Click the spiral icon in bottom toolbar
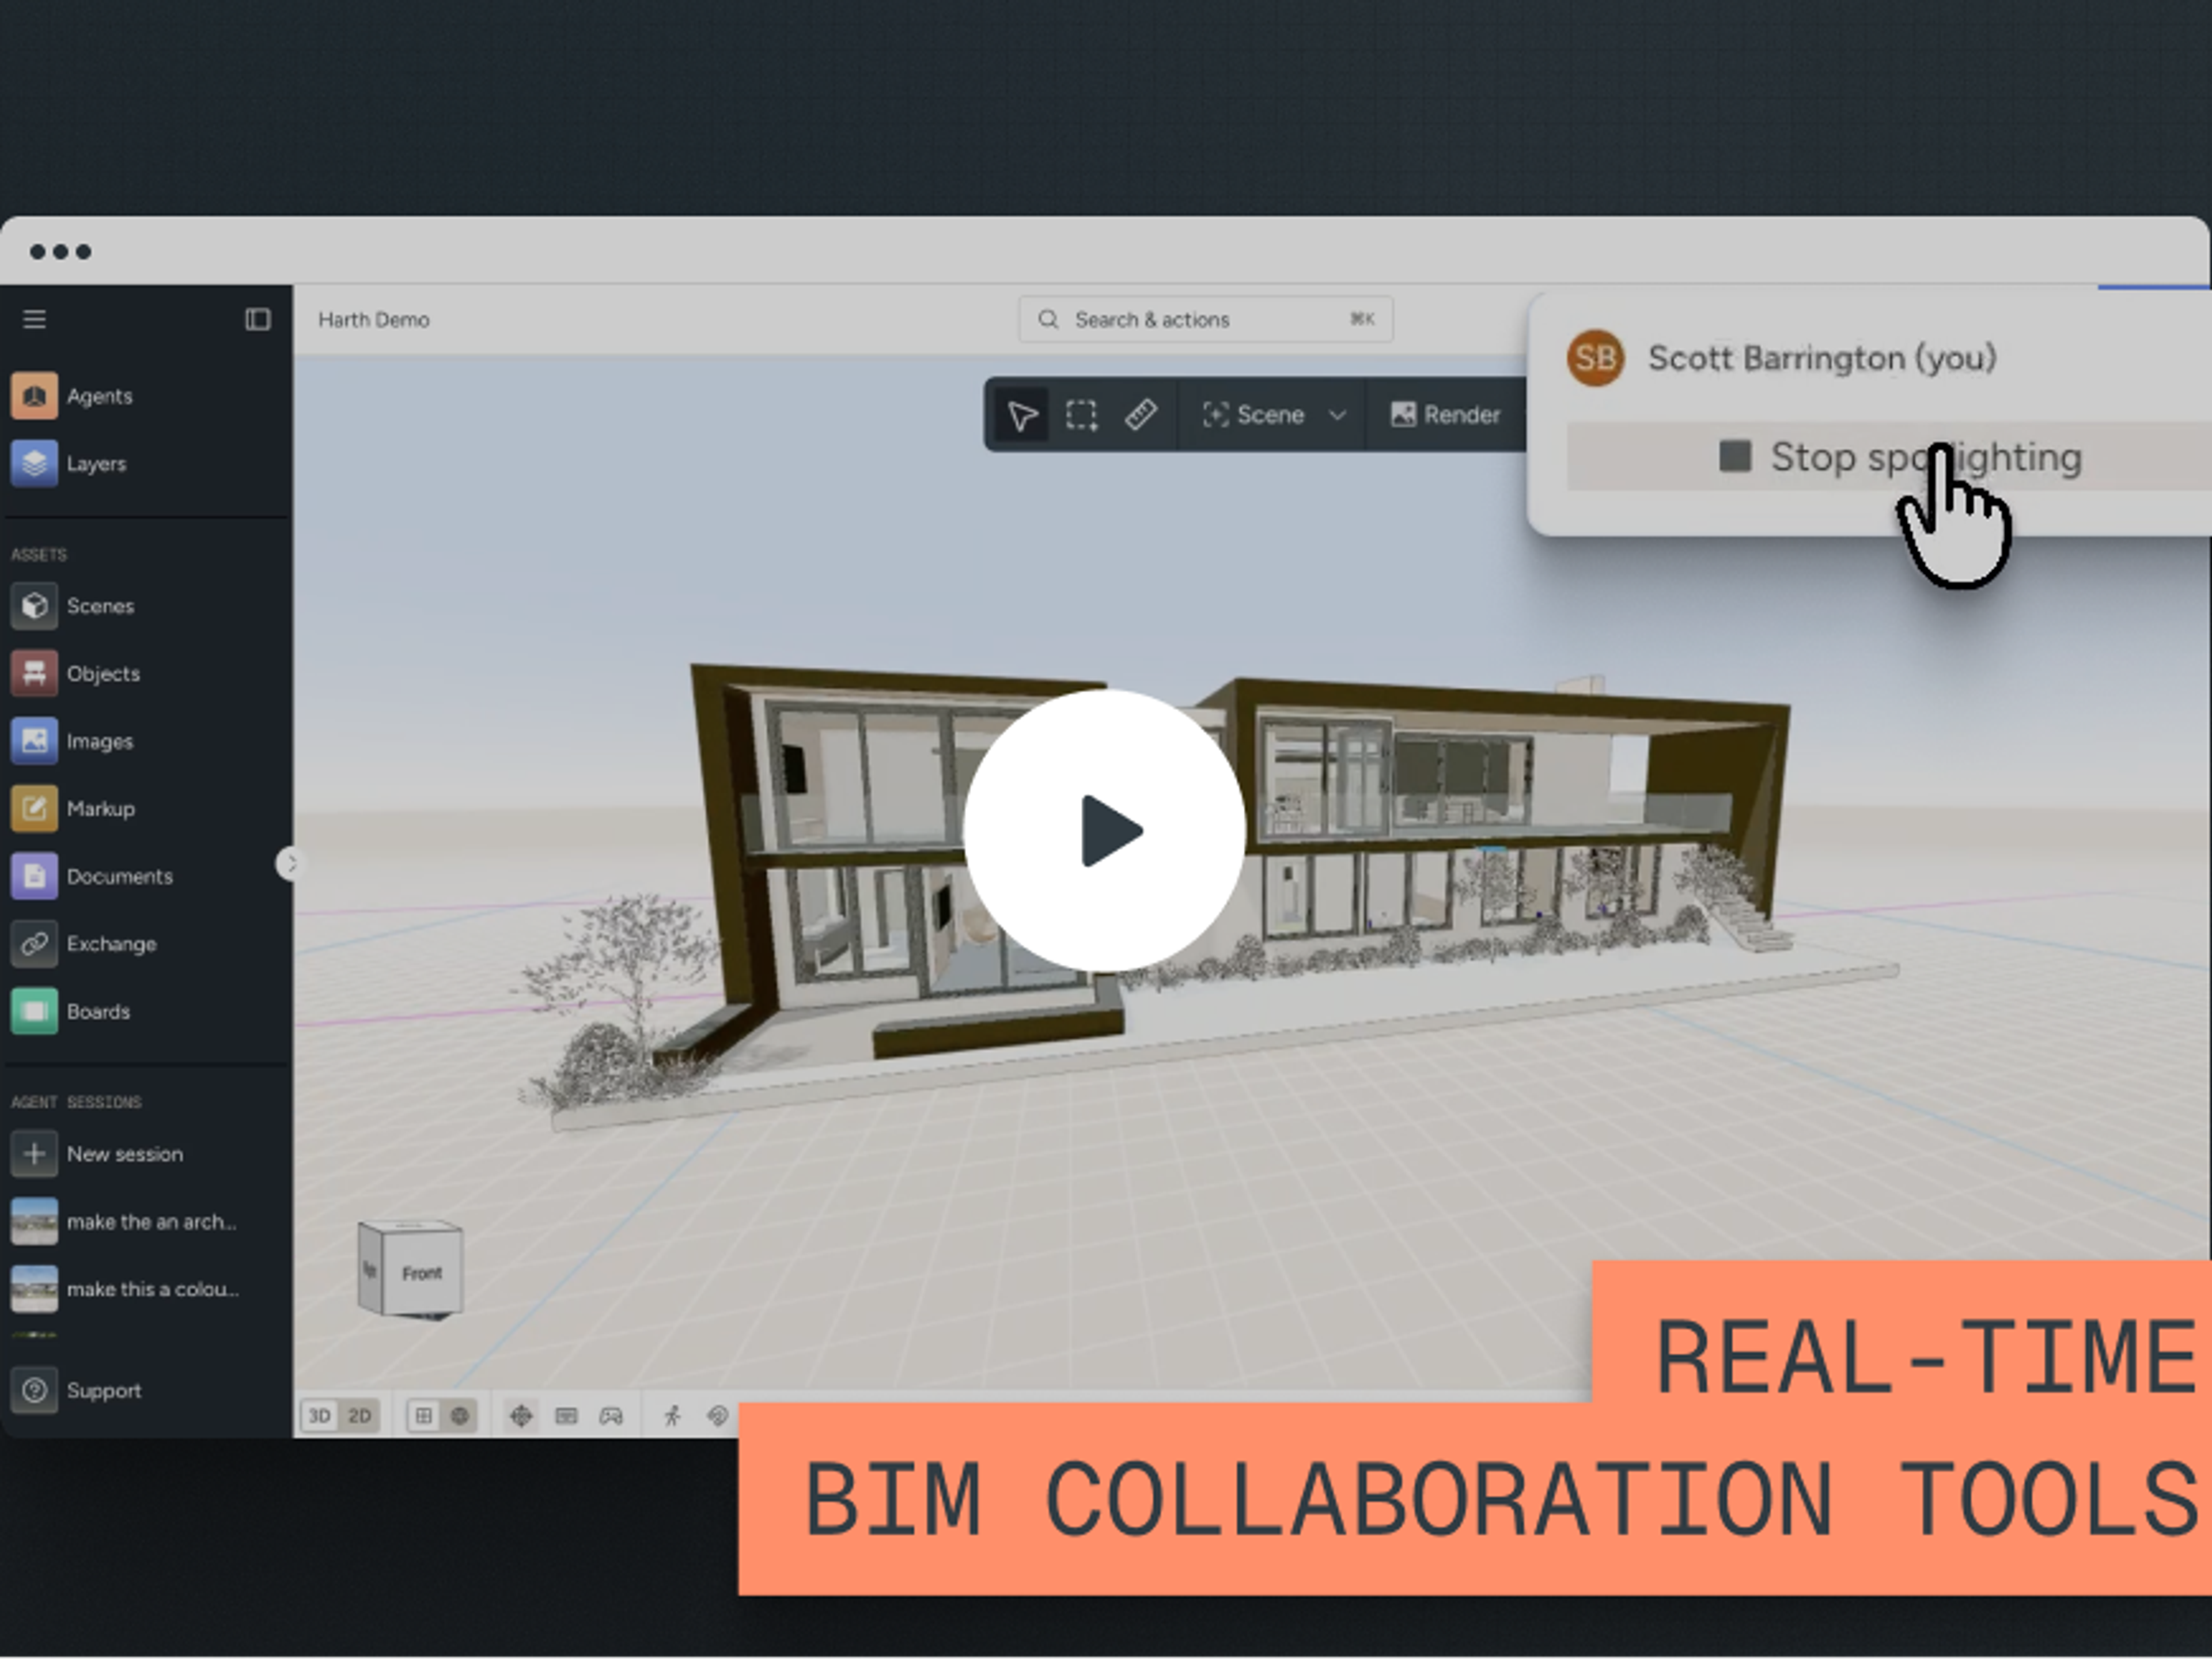This screenshot has width=2212, height=1659. pos(717,1415)
